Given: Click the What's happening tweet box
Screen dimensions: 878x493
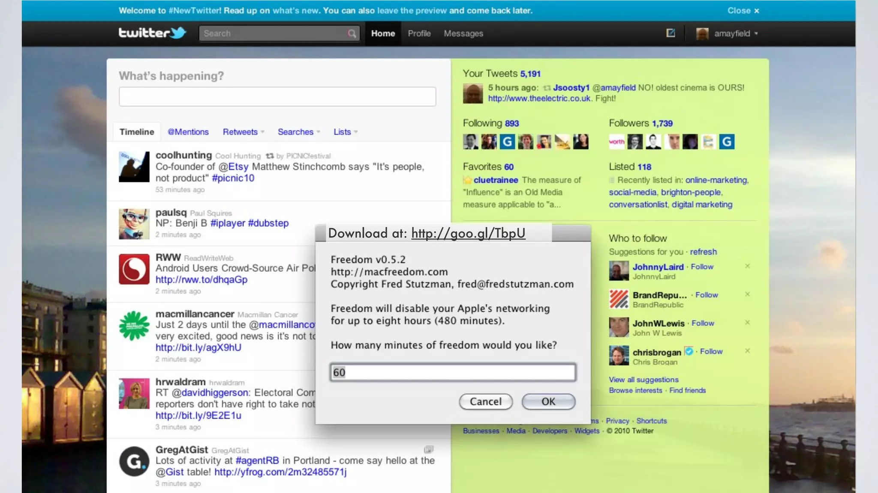Looking at the screenshot, I should click(x=277, y=97).
